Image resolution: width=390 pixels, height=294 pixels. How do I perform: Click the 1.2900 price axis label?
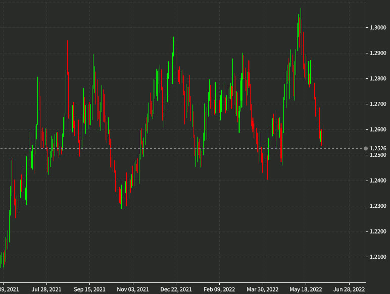tap(378, 53)
